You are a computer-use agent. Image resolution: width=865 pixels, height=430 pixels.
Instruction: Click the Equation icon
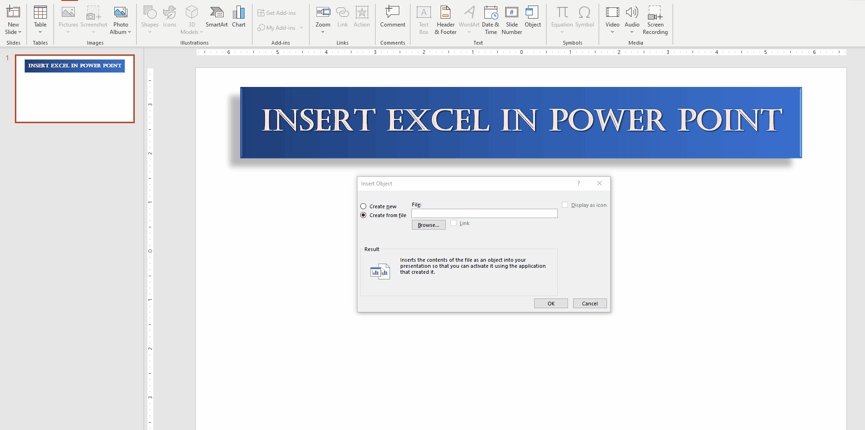(562, 13)
